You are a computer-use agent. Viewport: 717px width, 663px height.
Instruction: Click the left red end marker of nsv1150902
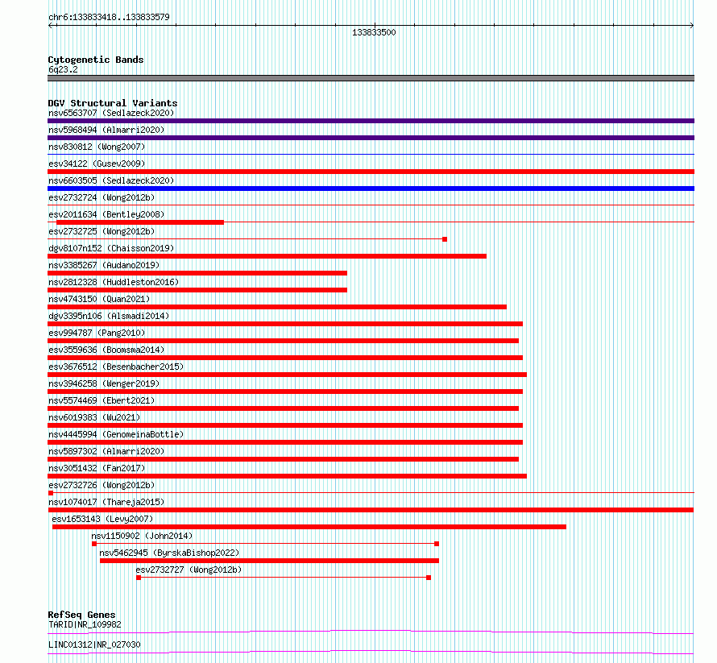tap(94, 544)
